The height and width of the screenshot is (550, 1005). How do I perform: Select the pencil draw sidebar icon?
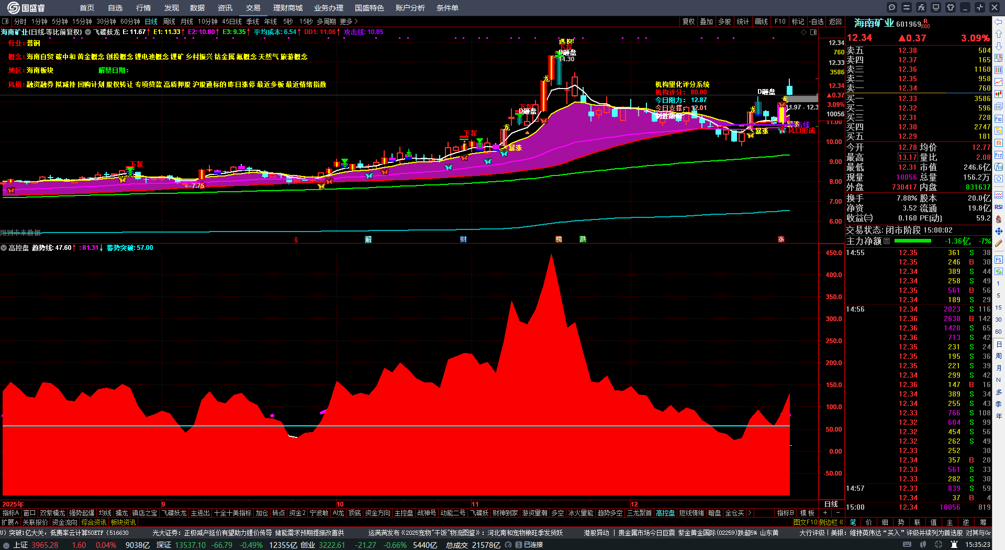click(x=999, y=243)
